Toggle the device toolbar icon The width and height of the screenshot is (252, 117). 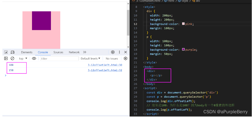coord(13,52)
